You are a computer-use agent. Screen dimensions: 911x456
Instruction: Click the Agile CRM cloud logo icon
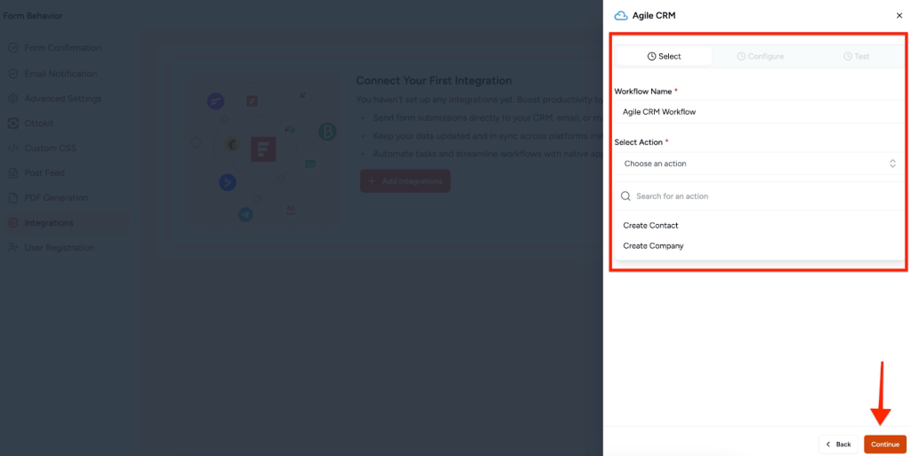(x=620, y=16)
